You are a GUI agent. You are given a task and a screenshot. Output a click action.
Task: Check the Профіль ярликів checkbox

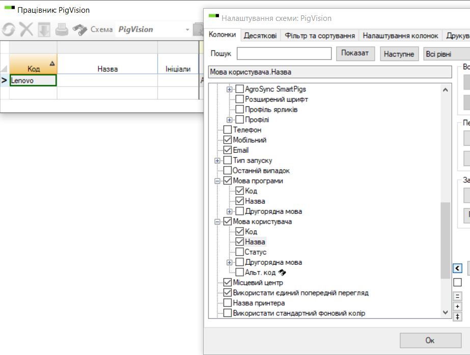pyautogui.click(x=239, y=109)
